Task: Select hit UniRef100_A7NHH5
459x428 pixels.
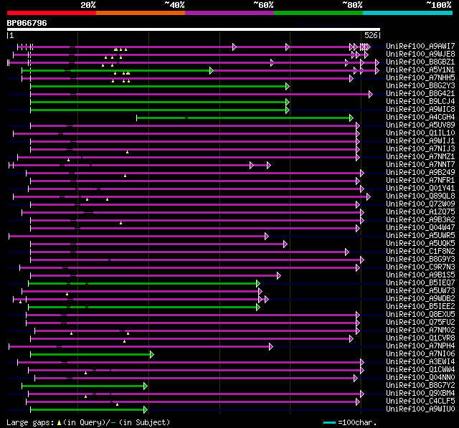Action: click(x=420, y=77)
